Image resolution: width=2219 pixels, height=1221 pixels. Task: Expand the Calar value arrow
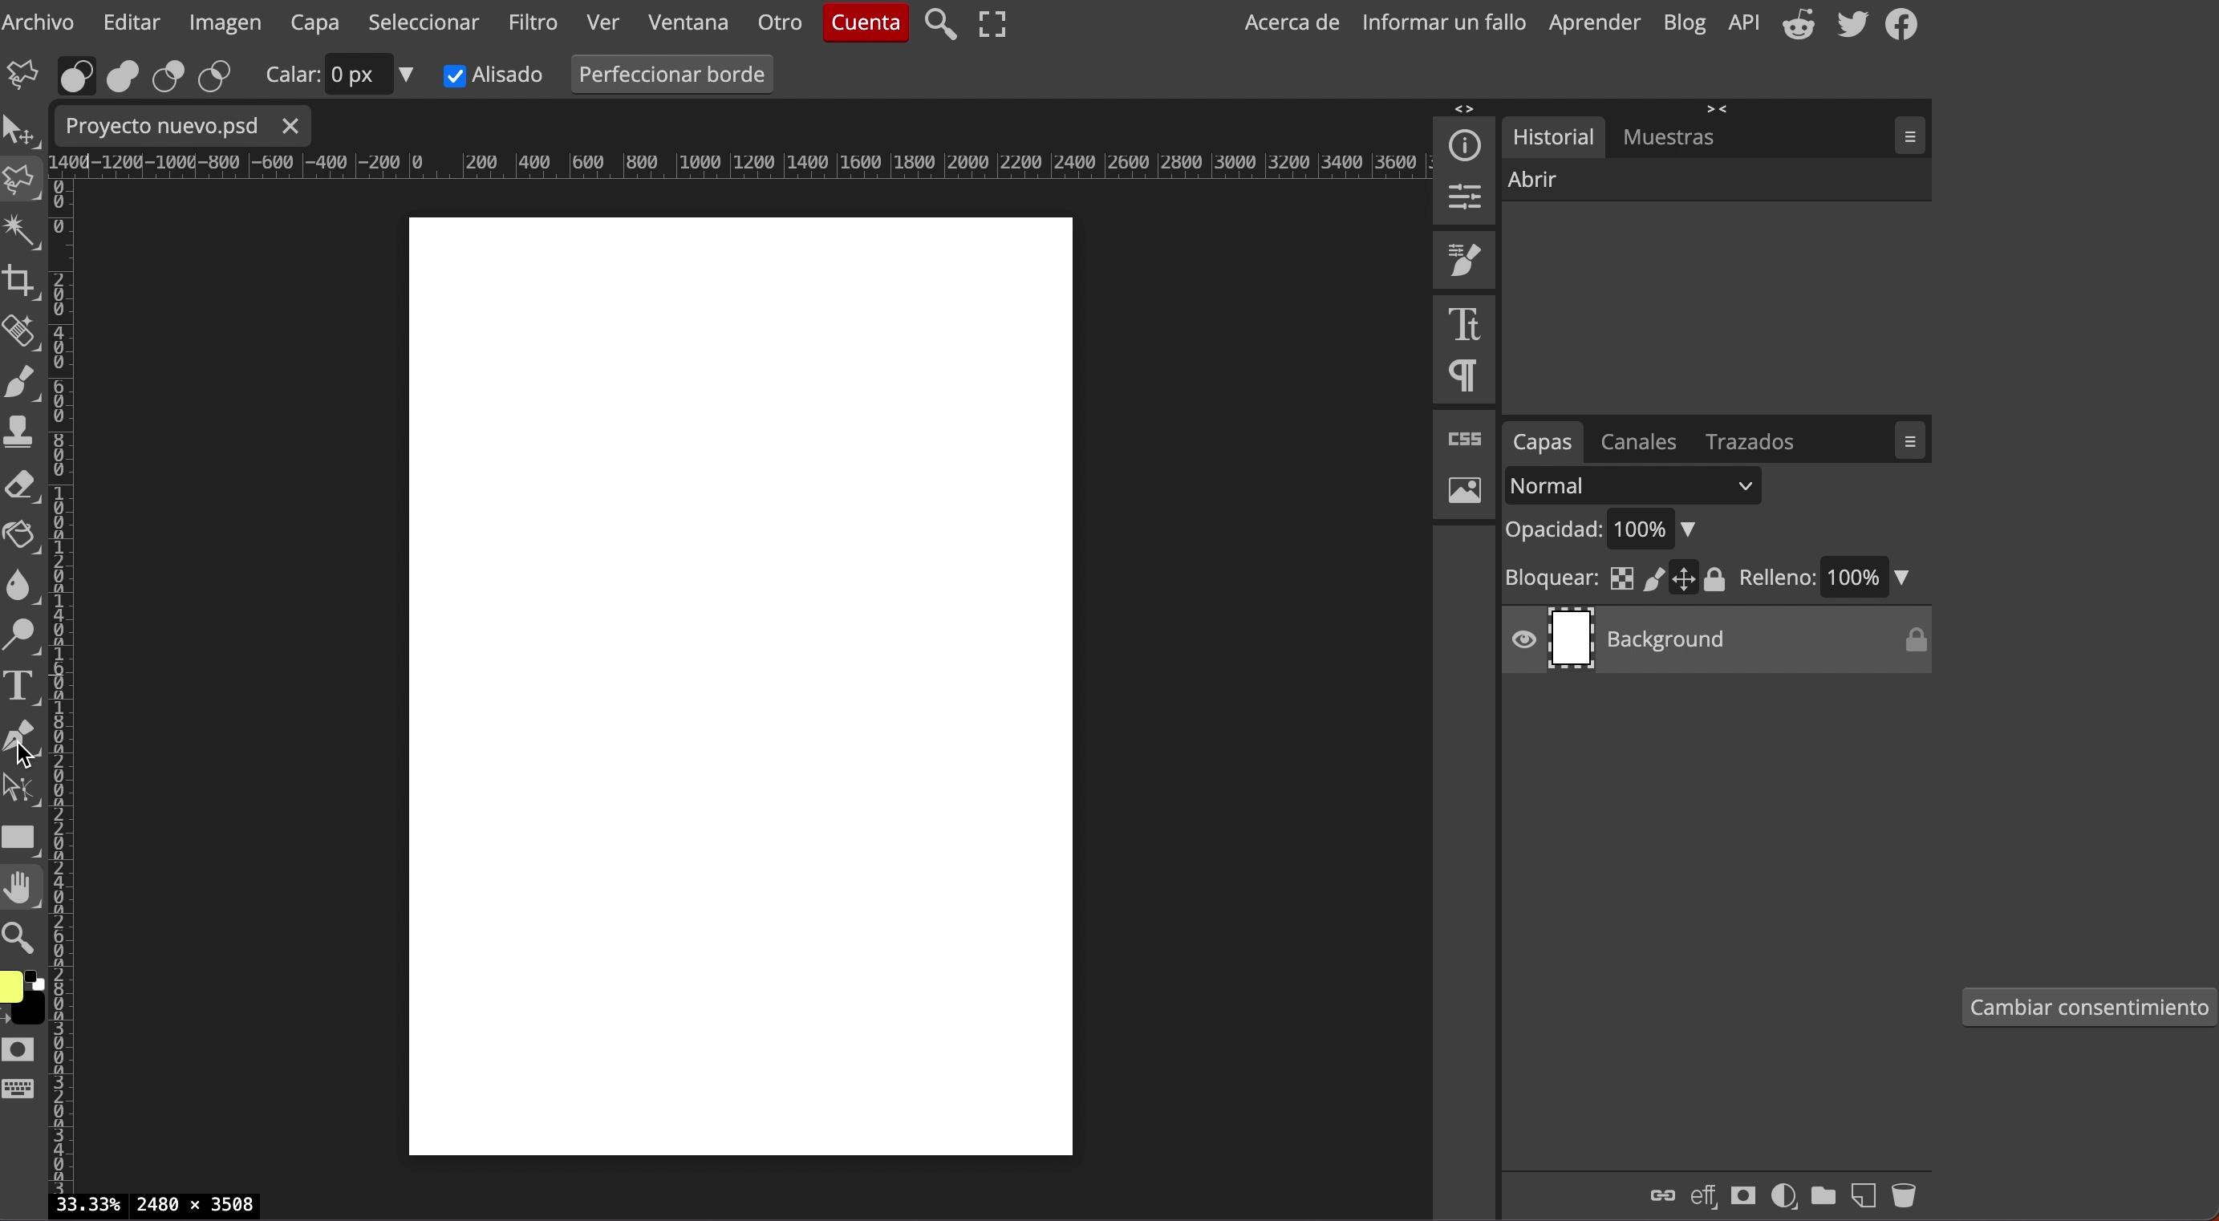[x=406, y=75]
